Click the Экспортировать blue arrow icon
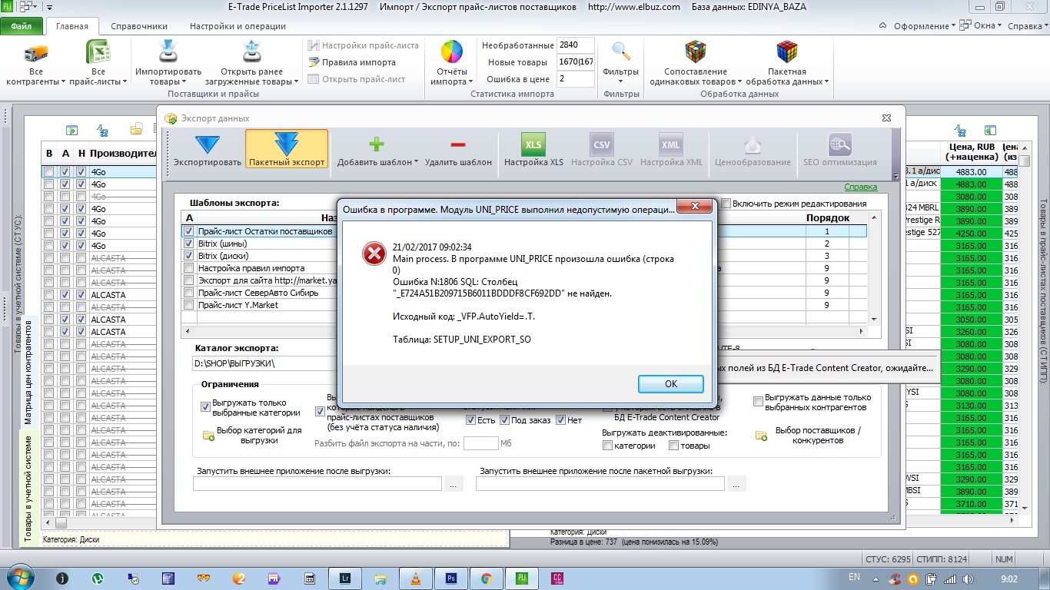 (x=208, y=145)
